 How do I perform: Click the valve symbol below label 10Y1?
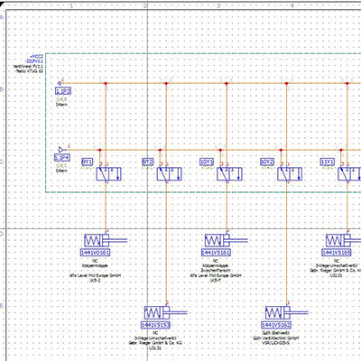click(229, 174)
